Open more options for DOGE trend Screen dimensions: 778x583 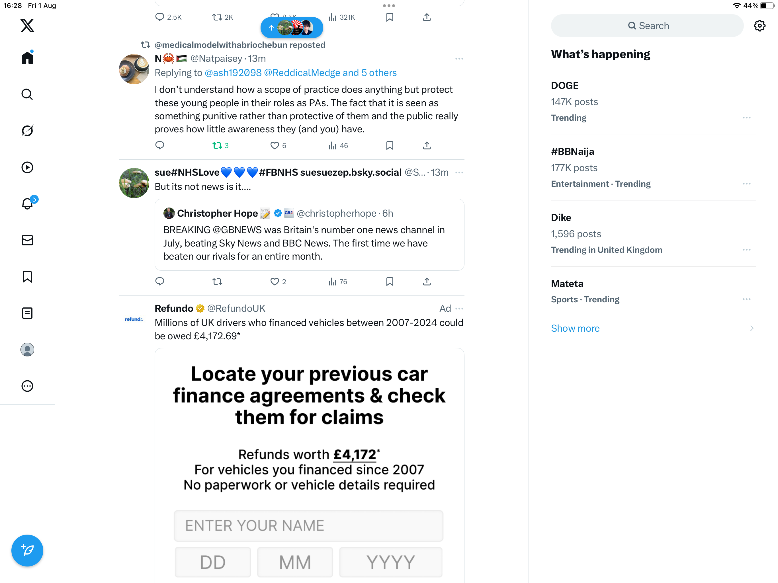click(746, 118)
